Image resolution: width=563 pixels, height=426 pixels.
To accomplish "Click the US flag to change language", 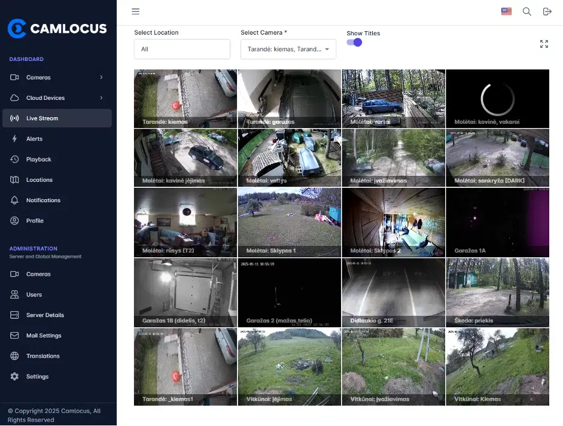I will 506,11.
